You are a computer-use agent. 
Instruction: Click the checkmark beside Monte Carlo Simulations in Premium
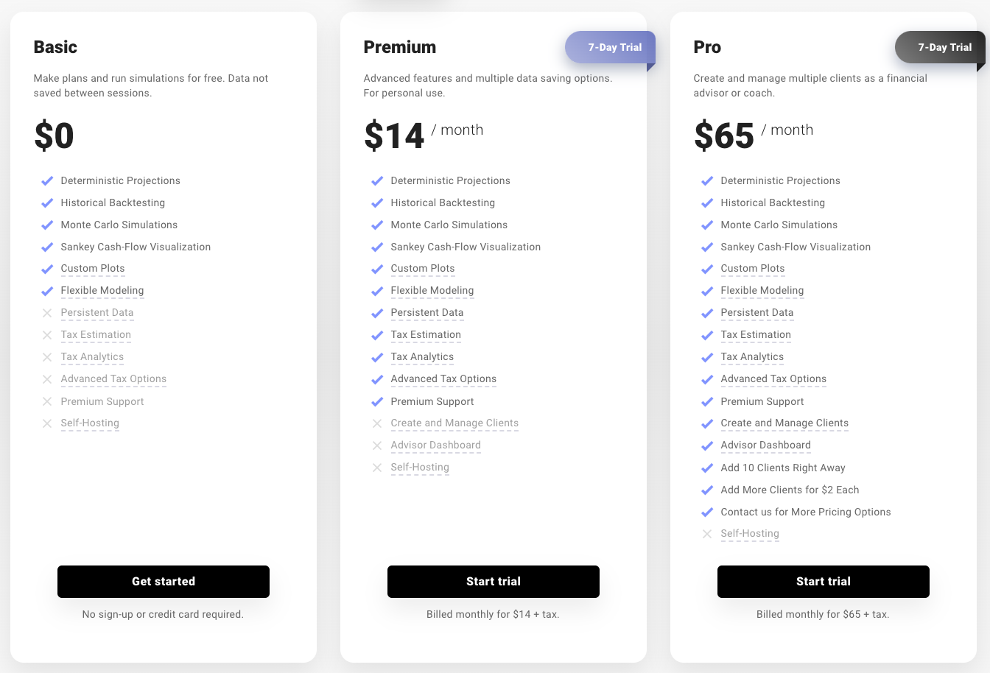[x=377, y=225]
